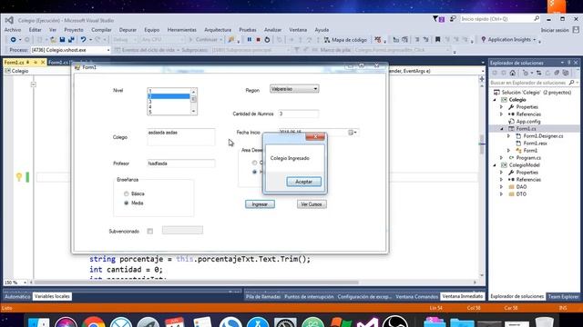Click the notifications flag icon in title bar
Viewport: 583px width, 327px height.
[438, 19]
